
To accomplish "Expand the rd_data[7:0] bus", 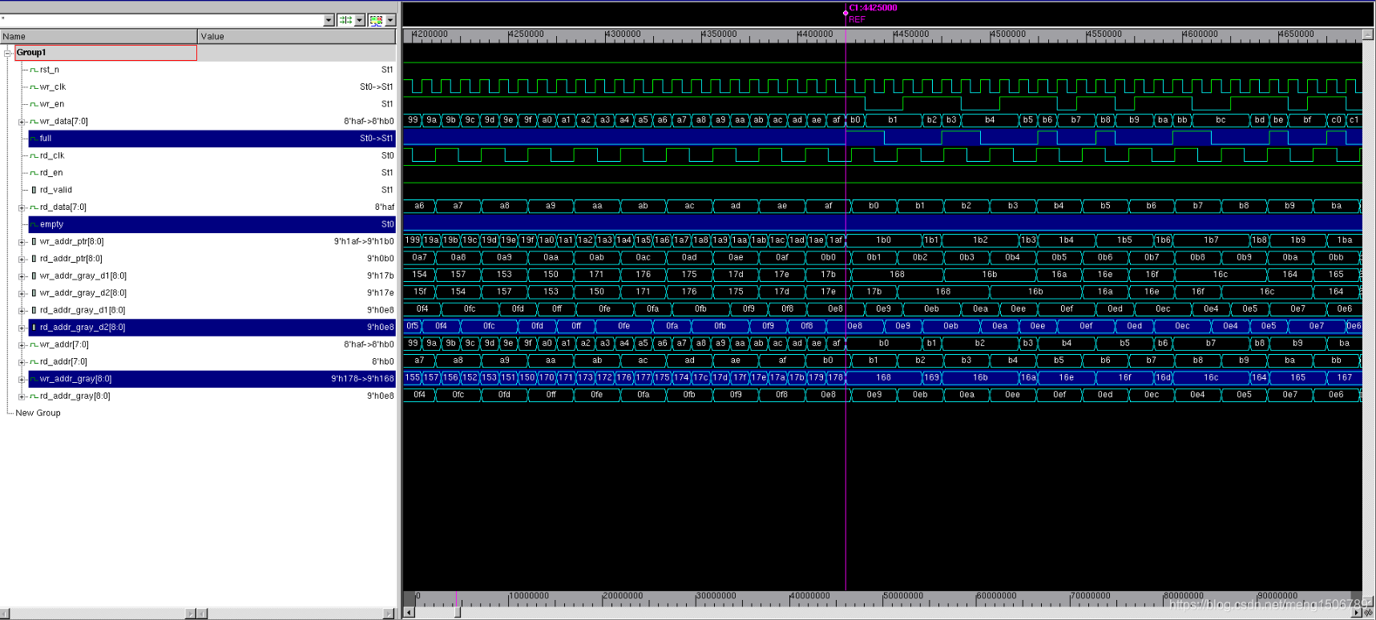I will tap(22, 207).
